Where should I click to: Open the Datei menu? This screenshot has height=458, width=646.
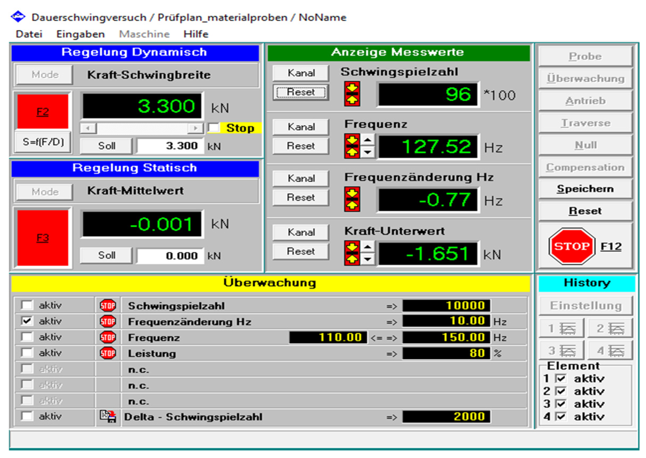[29, 34]
